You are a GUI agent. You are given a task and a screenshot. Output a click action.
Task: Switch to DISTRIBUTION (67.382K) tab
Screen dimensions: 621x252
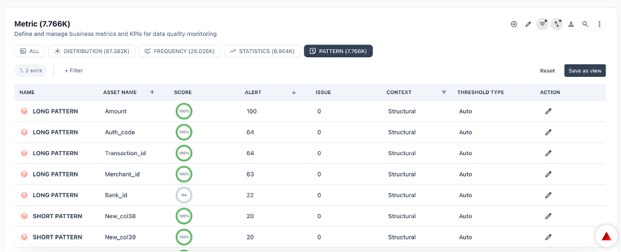coord(92,51)
